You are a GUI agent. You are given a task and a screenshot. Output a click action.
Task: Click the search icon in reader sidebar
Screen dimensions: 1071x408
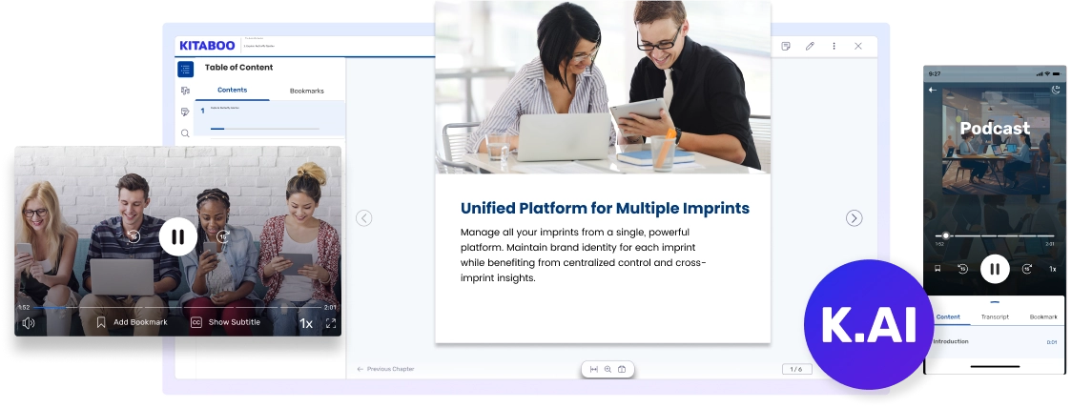(x=185, y=133)
